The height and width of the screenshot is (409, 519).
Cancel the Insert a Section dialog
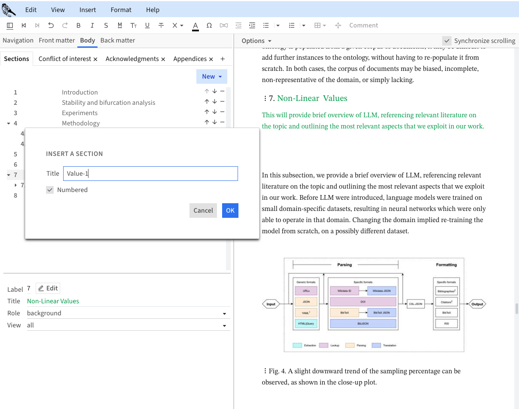pos(203,211)
